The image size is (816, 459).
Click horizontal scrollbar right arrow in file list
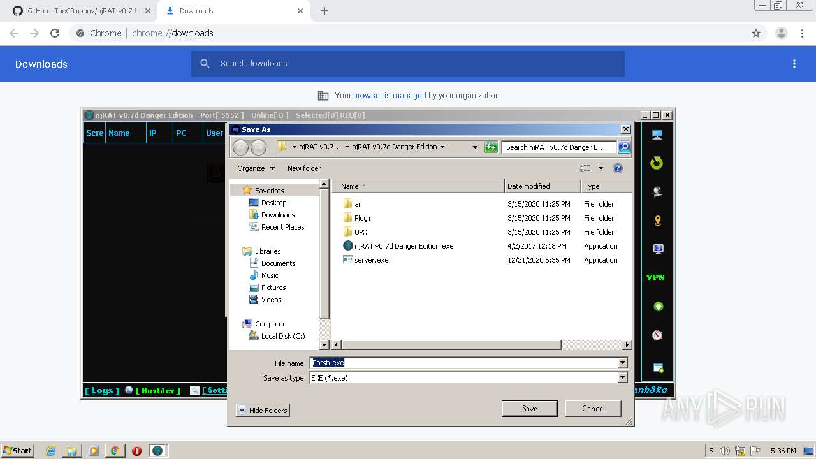[x=627, y=345]
